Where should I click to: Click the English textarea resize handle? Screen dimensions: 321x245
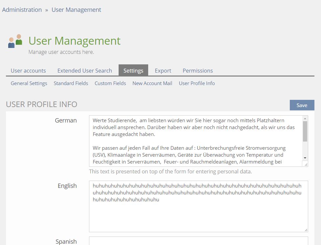coord(306,230)
